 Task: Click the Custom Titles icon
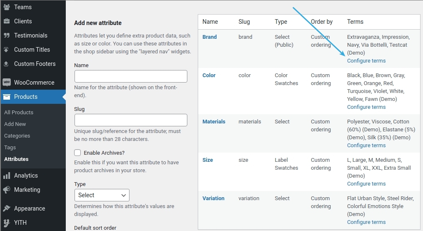coord(6,50)
